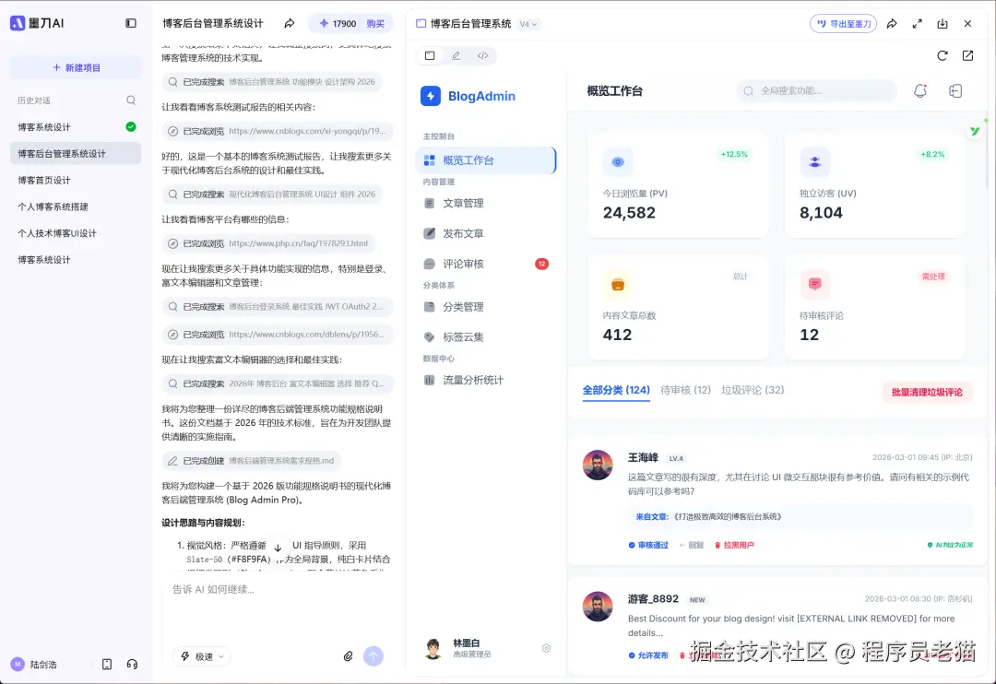
Task: Click the download icon in top-right toolbar
Action: click(x=943, y=23)
